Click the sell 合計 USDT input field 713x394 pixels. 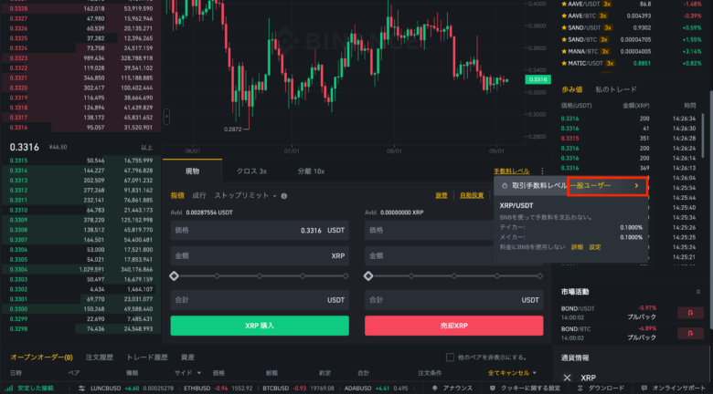pos(453,300)
